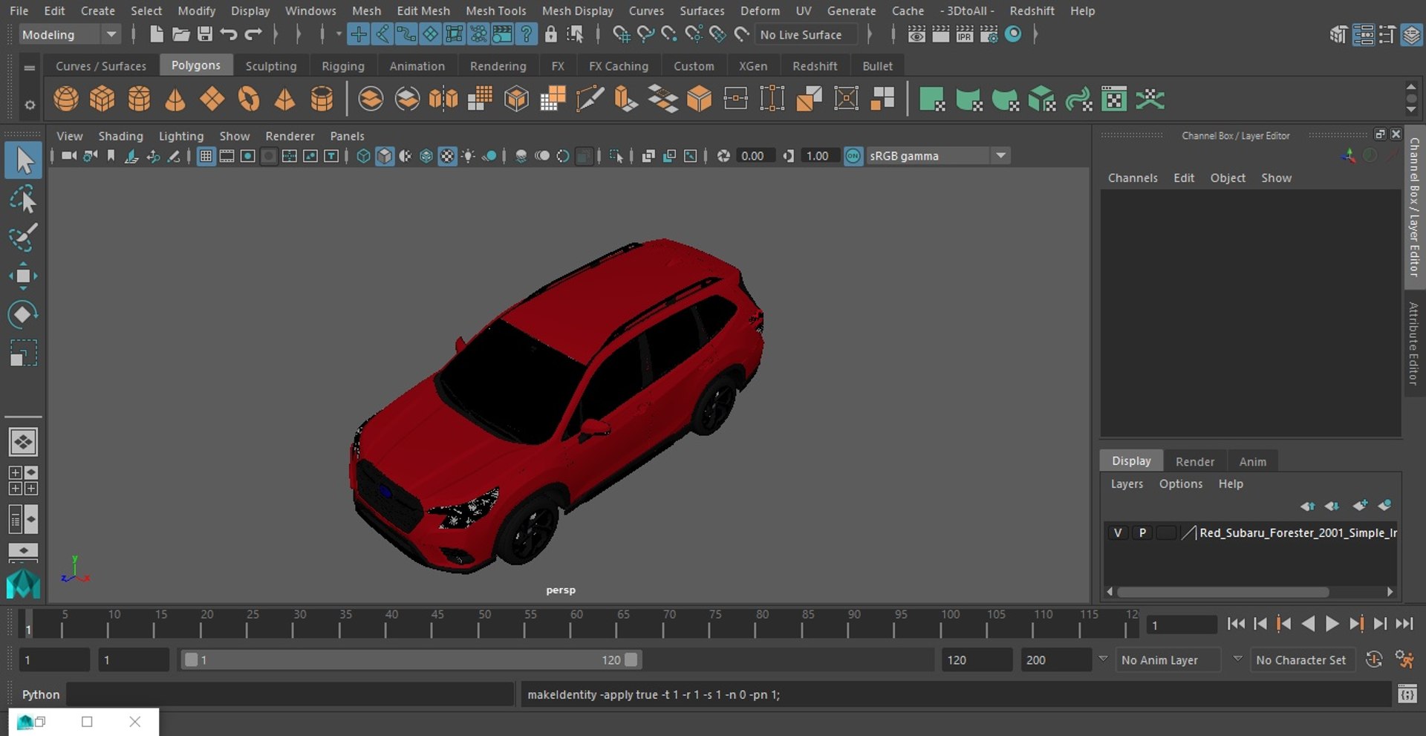The image size is (1426, 736).
Task: Switch to the Render layer tab
Action: tap(1195, 461)
